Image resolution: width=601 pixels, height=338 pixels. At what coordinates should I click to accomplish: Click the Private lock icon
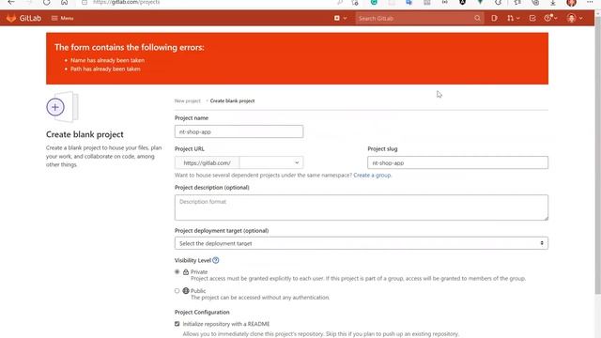[x=186, y=271]
